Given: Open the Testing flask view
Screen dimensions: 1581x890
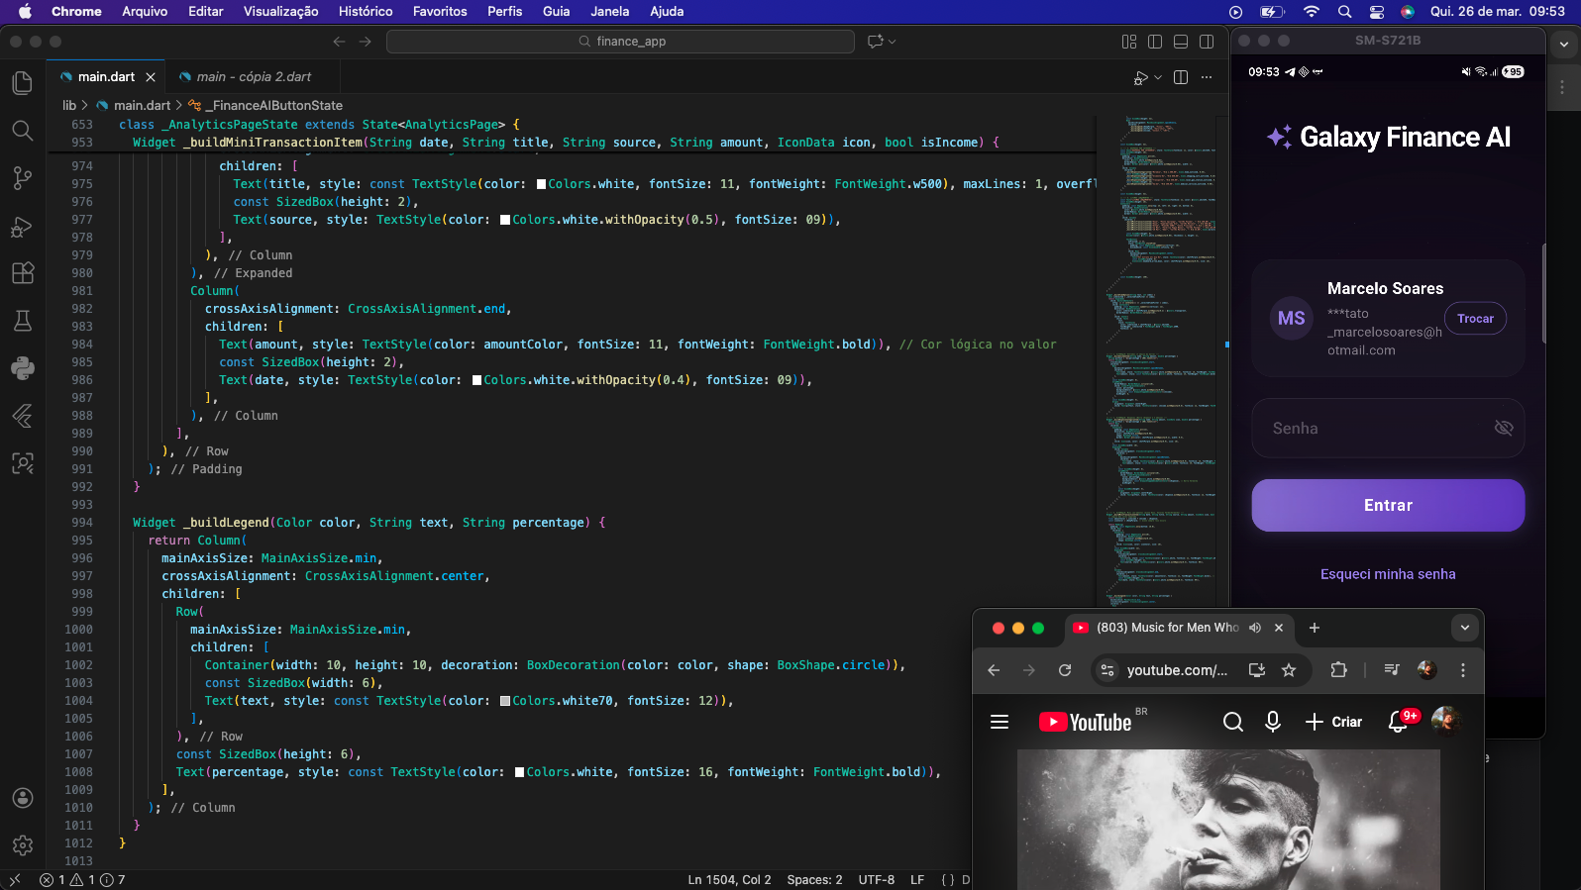Looking at the screenshot, I should 22,321.
